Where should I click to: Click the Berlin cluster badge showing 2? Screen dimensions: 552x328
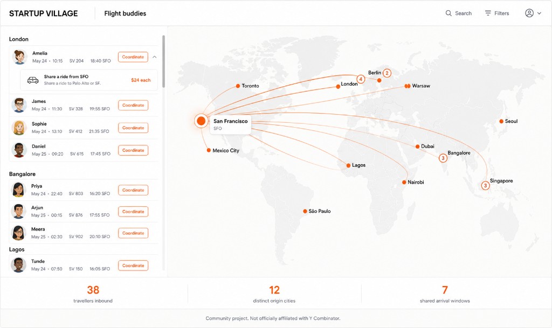(x=387, y=73)
